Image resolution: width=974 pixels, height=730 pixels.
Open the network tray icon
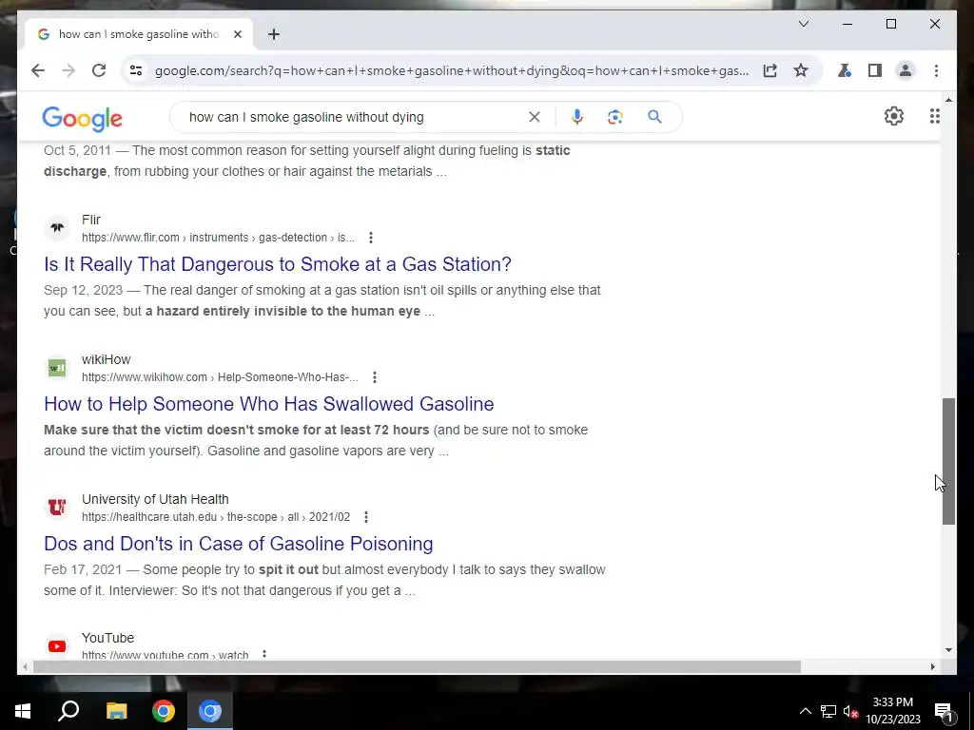(x=828, y=711)
